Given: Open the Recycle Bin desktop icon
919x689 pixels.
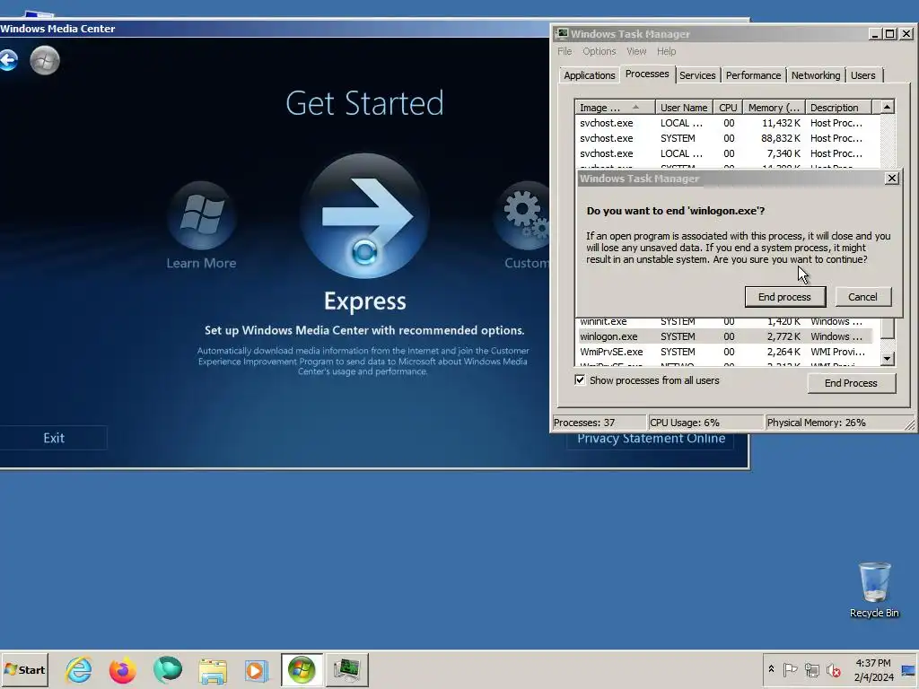Looking at the screenshot, I should (874, 590).
